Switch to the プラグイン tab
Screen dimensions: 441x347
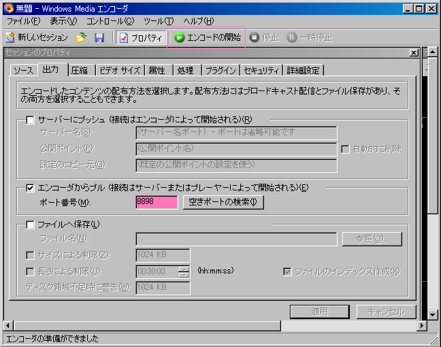coord(221,70)
